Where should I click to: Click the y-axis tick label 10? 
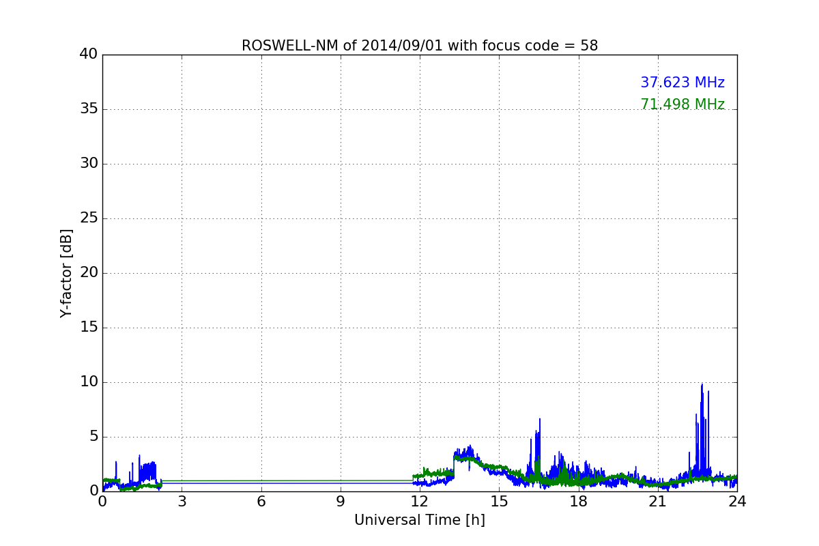click(88, 382)
